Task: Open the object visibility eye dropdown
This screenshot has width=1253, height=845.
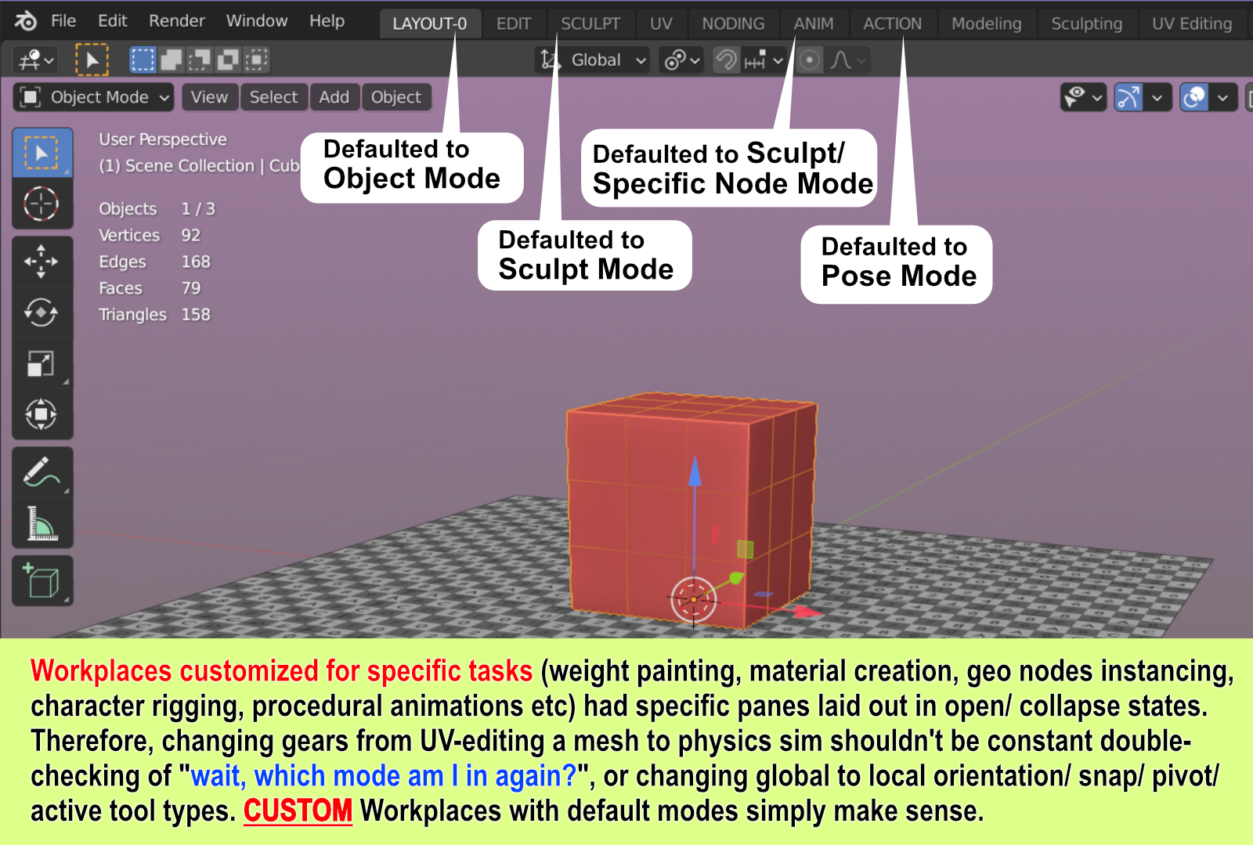Action: (1083, 97)
